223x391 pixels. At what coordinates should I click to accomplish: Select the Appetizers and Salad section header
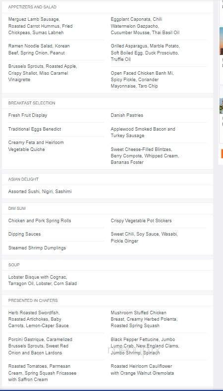[32, 7]
